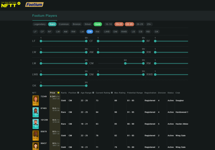
Task: Click the Price column header
Action: pos(53,93)
